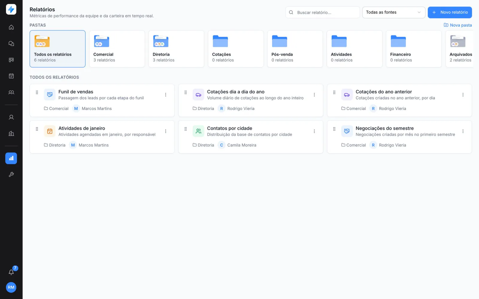Image resolution: width=479 pixels, height=299 pixels.
Task: Open options menu for Cotações dia a dia
Action: pos(314,95)
